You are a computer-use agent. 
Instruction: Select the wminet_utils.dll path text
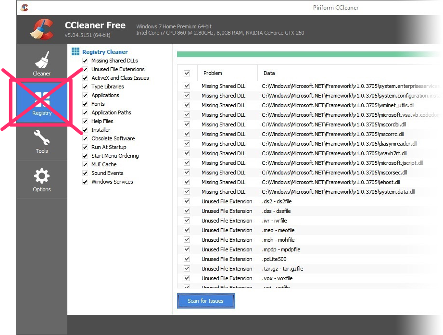tap(338, 105)
